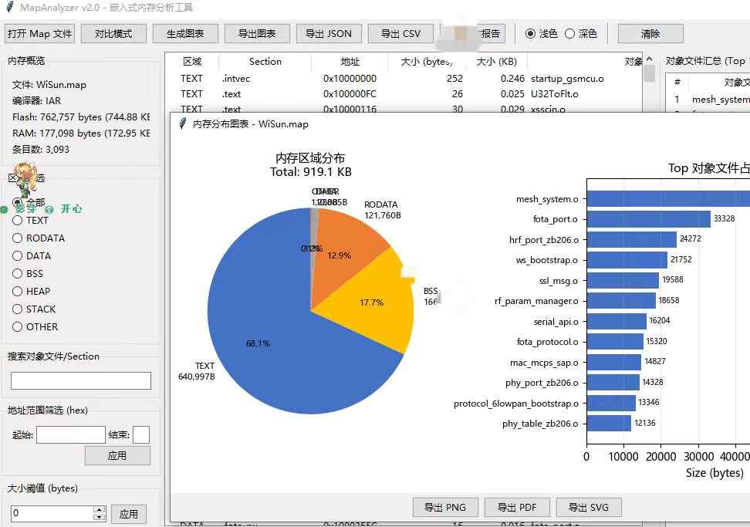Sort table by the 地址 column header

[x=350, y=61]
